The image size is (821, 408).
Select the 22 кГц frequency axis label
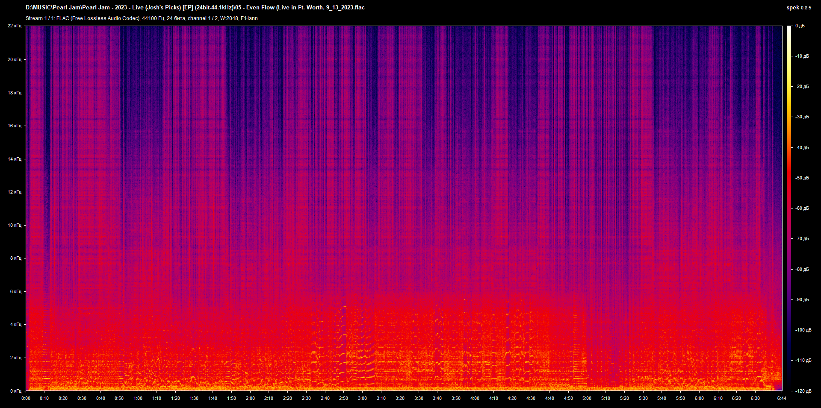[14, 26]
